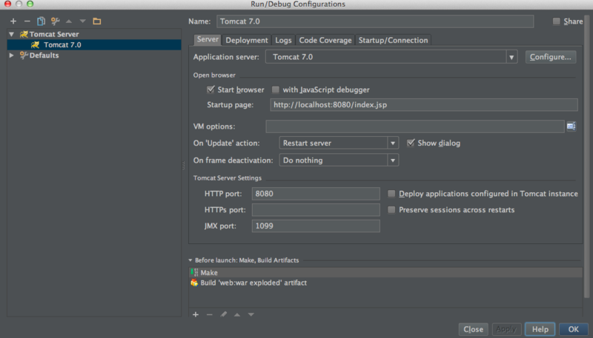Click the HTTPs port field
Screen dimensions: 593x338
[x=316, y=210]
